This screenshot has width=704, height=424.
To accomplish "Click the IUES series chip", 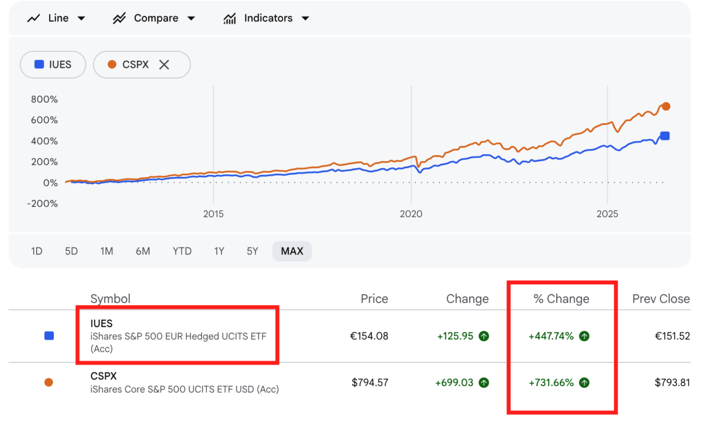I will (x=53, y=65).
